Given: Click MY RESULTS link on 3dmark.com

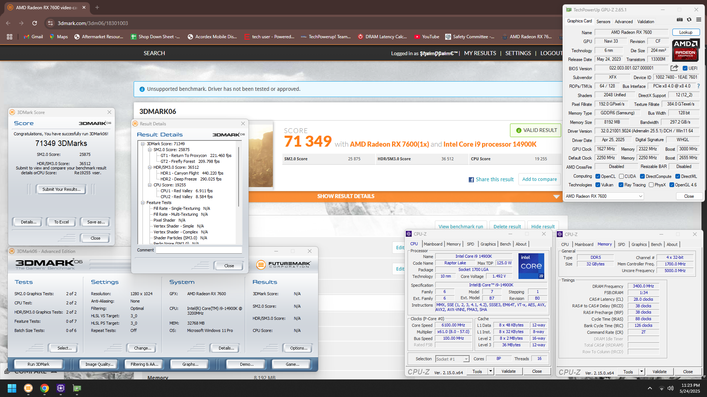Looking at the screenshot, I should 480,53.
